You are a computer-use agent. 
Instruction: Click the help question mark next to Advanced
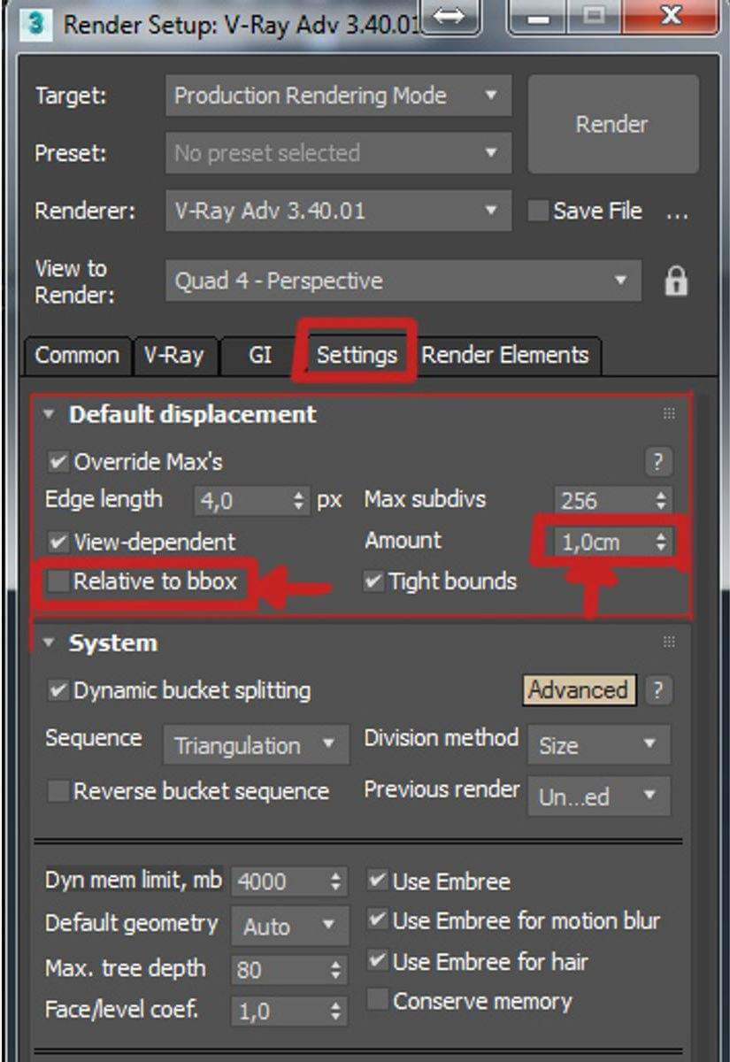click(657, 690)
